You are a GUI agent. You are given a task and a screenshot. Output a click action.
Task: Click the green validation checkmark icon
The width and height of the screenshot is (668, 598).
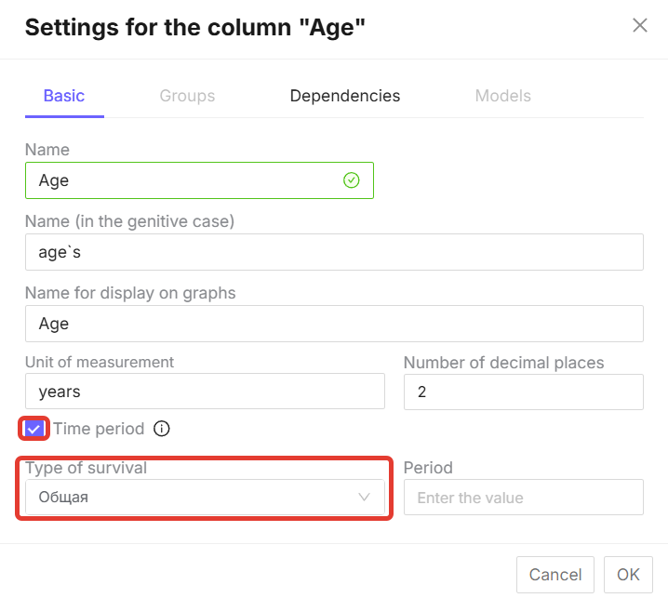point(352,180)
